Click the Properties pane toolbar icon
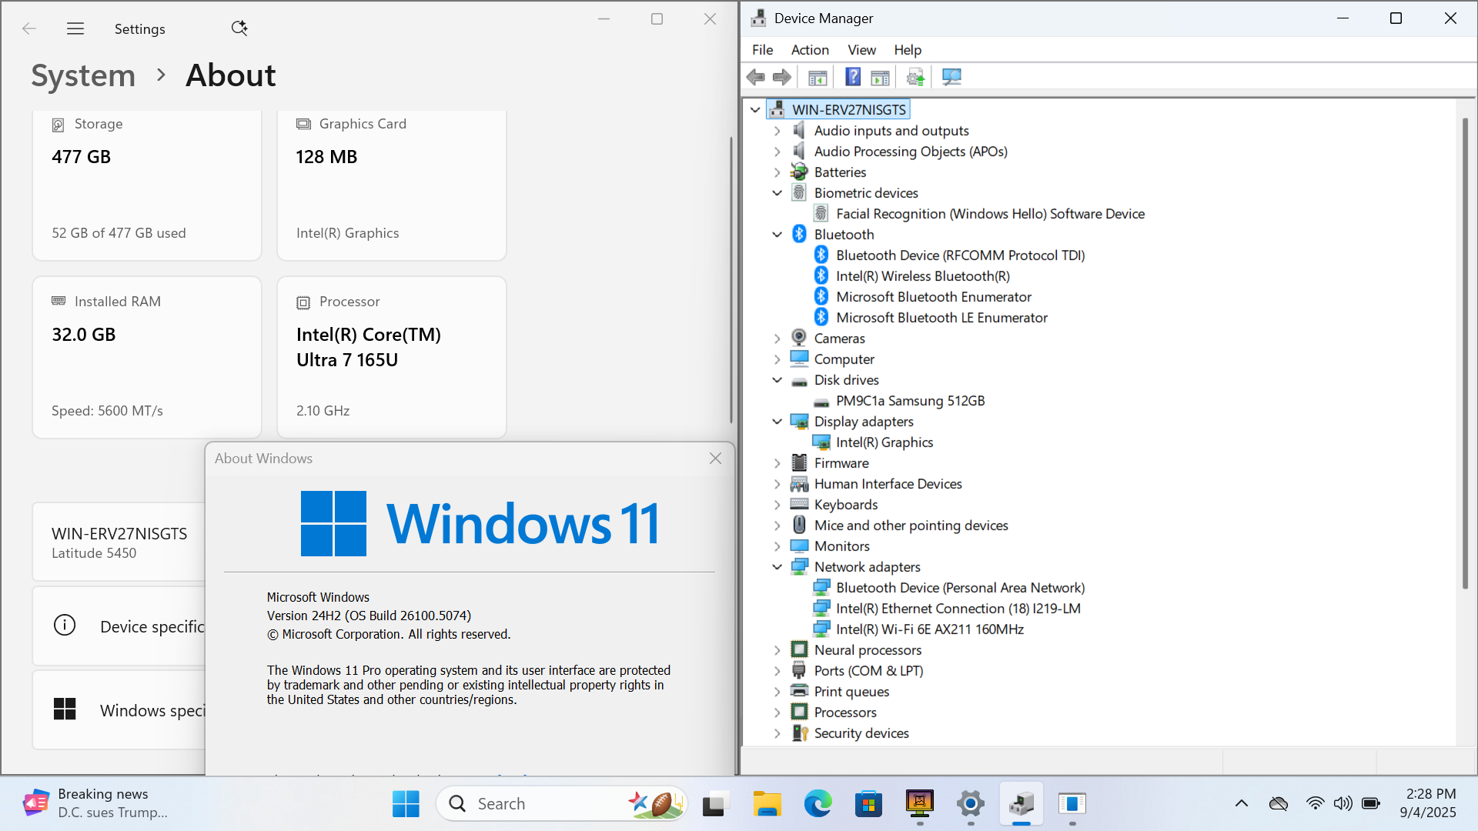 pyautogui.click(x=880, y=77)
